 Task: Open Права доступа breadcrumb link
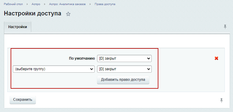click(x=105, y=4)
